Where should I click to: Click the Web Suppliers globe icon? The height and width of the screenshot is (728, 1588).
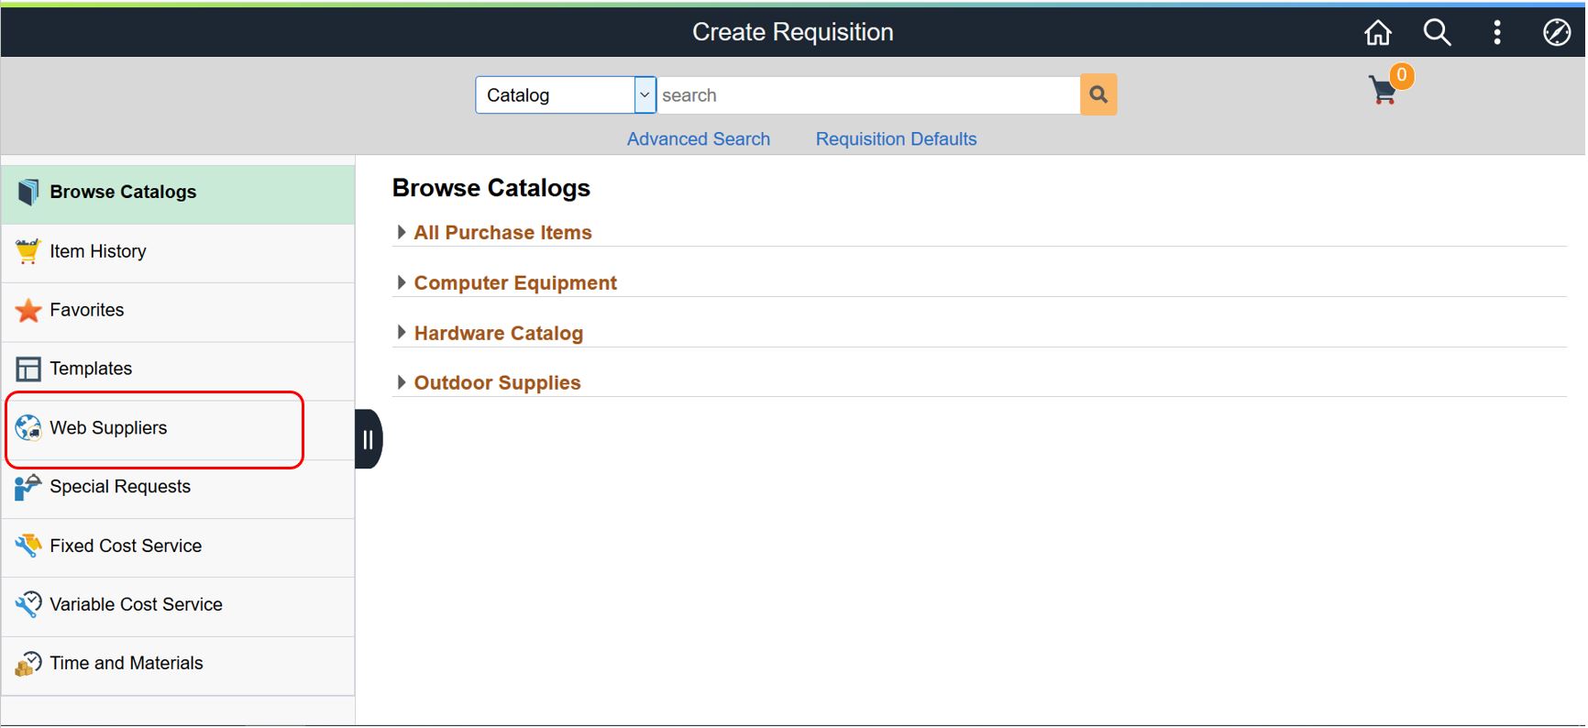28,428
